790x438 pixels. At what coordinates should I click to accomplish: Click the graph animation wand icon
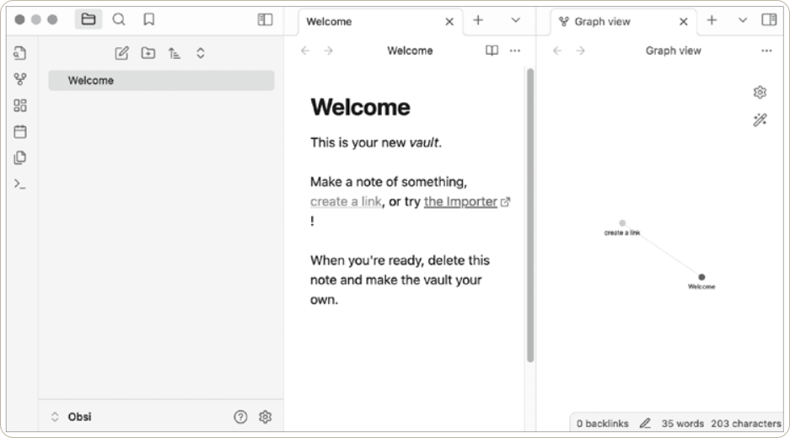click(x=760, y=120)
